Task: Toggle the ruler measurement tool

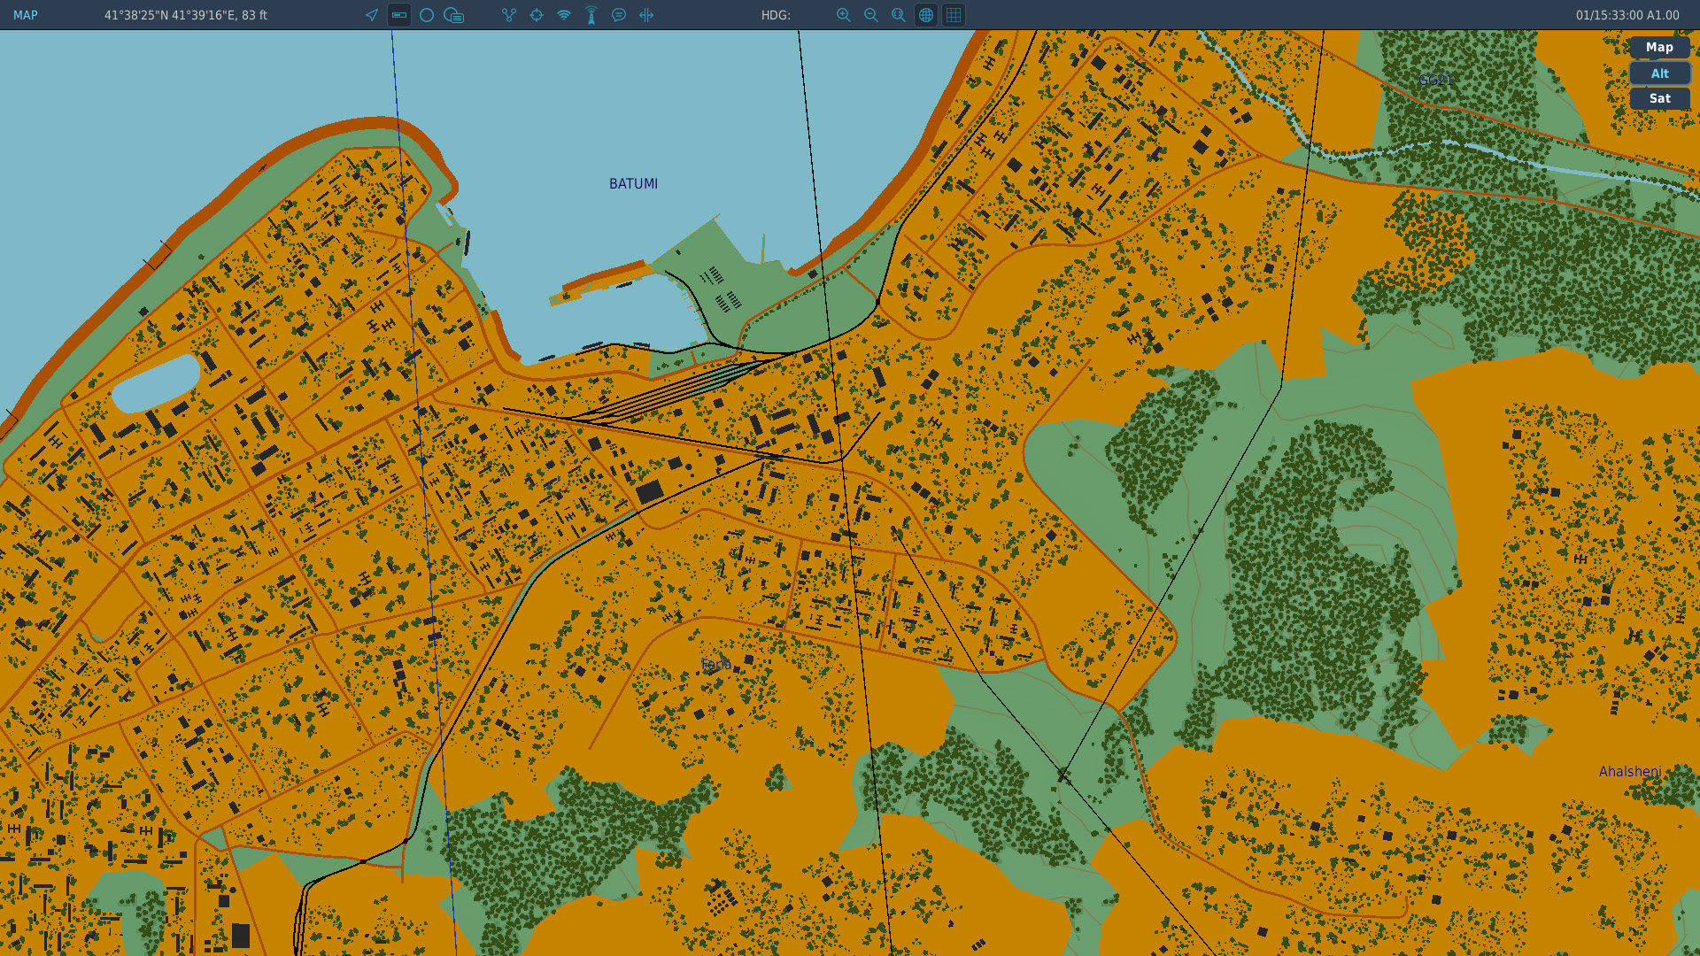Action: pos(399,15)
